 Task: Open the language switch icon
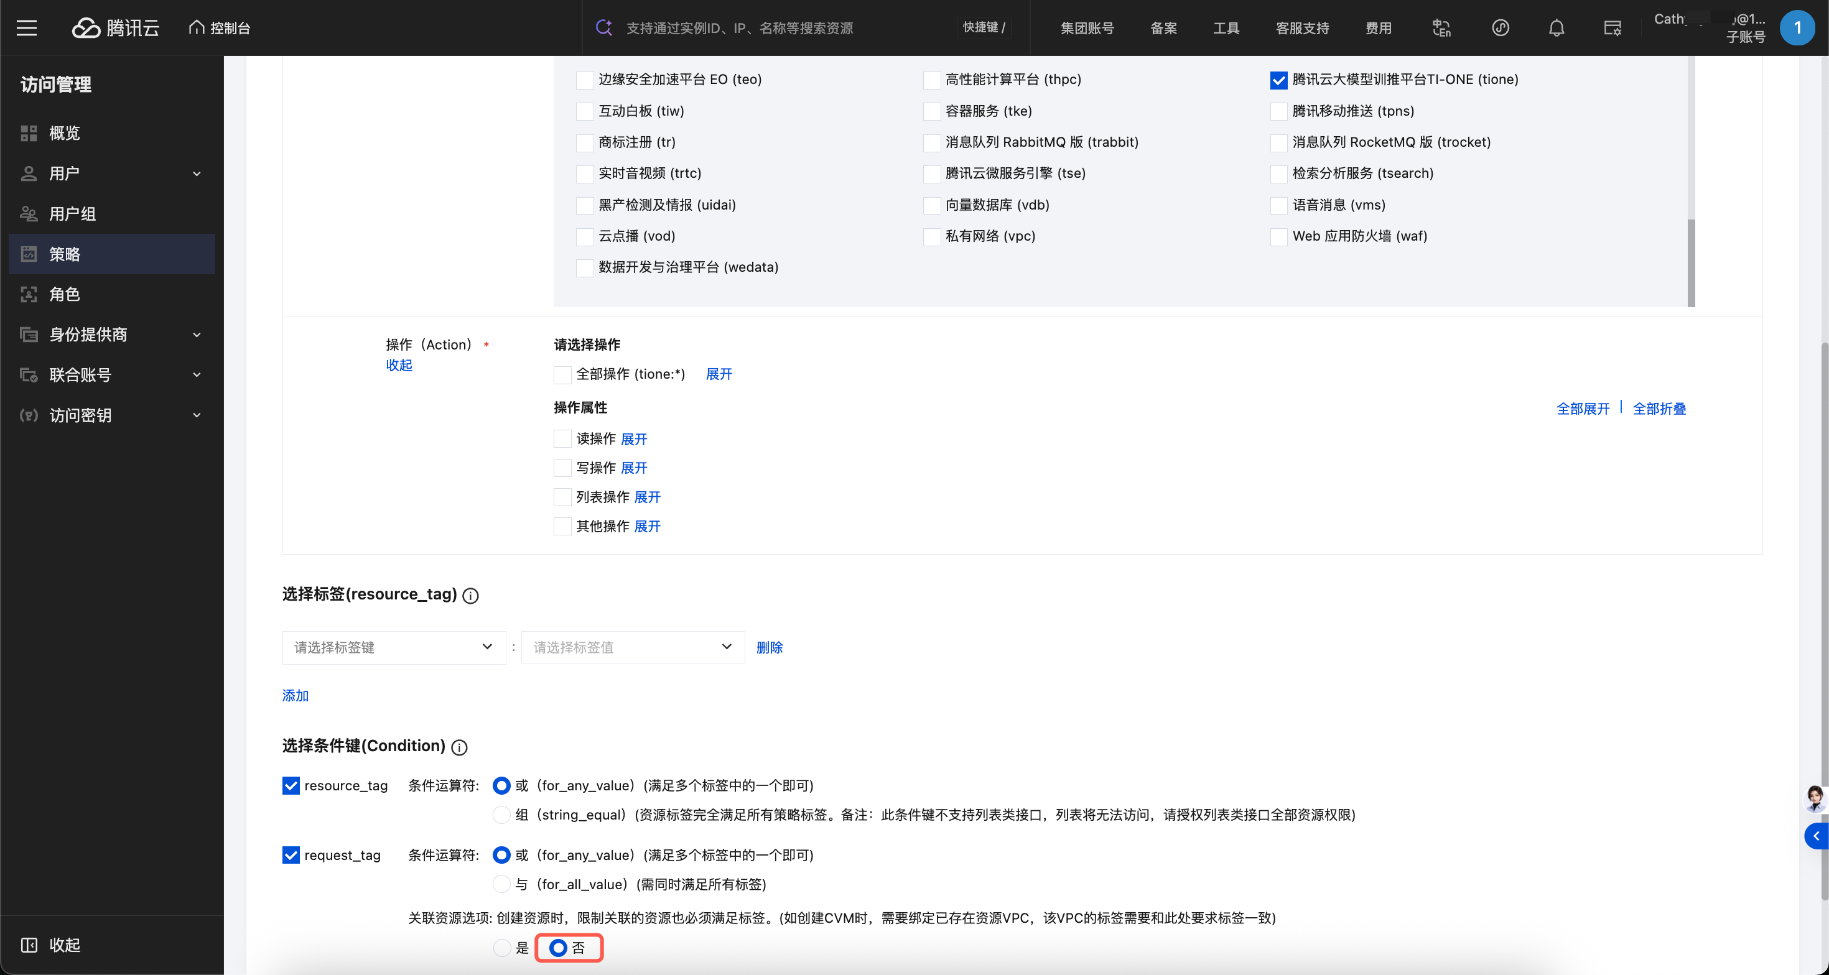pos(1441,28)
